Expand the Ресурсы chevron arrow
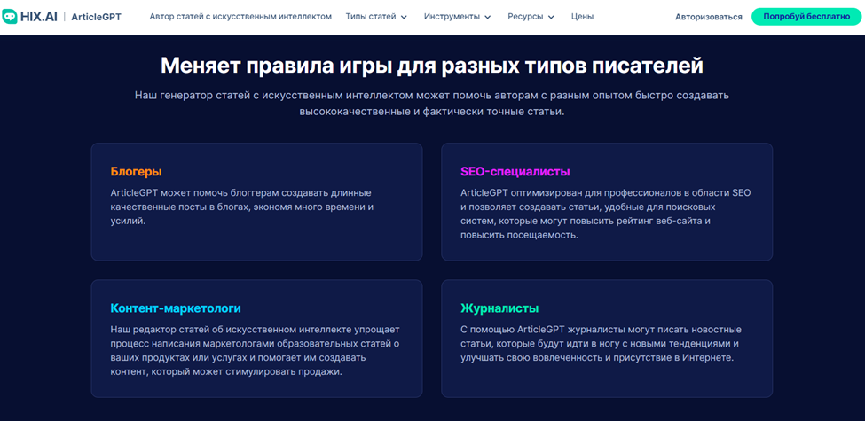Viewport: 865px width, 421px height. 552,17
